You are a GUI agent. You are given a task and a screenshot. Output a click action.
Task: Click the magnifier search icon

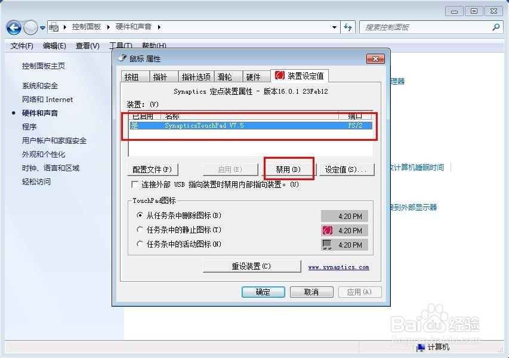pos(496,27)
